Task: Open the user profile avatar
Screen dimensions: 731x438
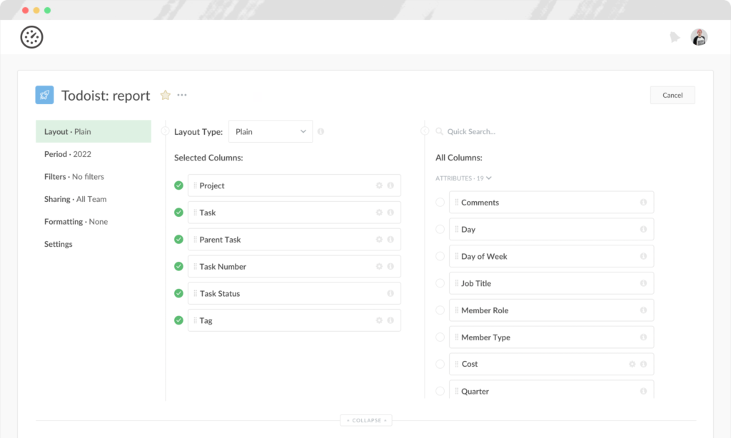Action: tap(700, 37)
